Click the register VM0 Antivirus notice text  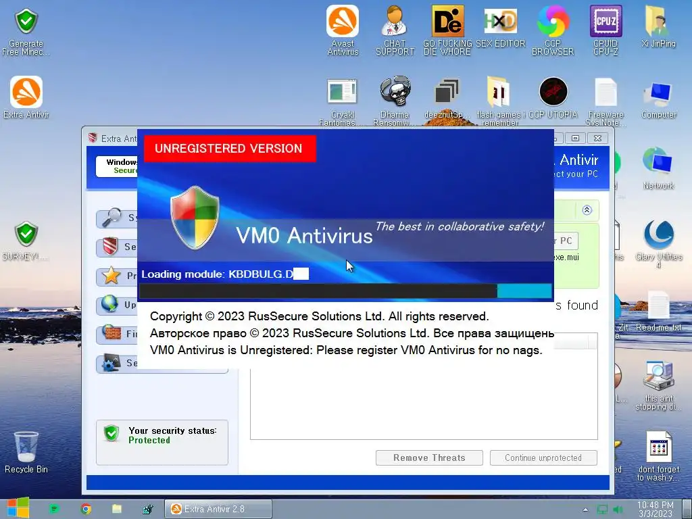[346, 351]
